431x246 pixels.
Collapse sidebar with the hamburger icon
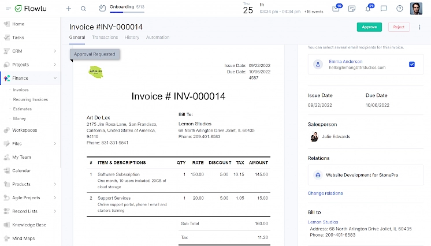pos(7,9)
